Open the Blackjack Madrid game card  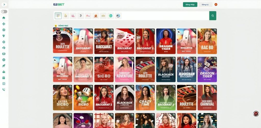[166, 69]
